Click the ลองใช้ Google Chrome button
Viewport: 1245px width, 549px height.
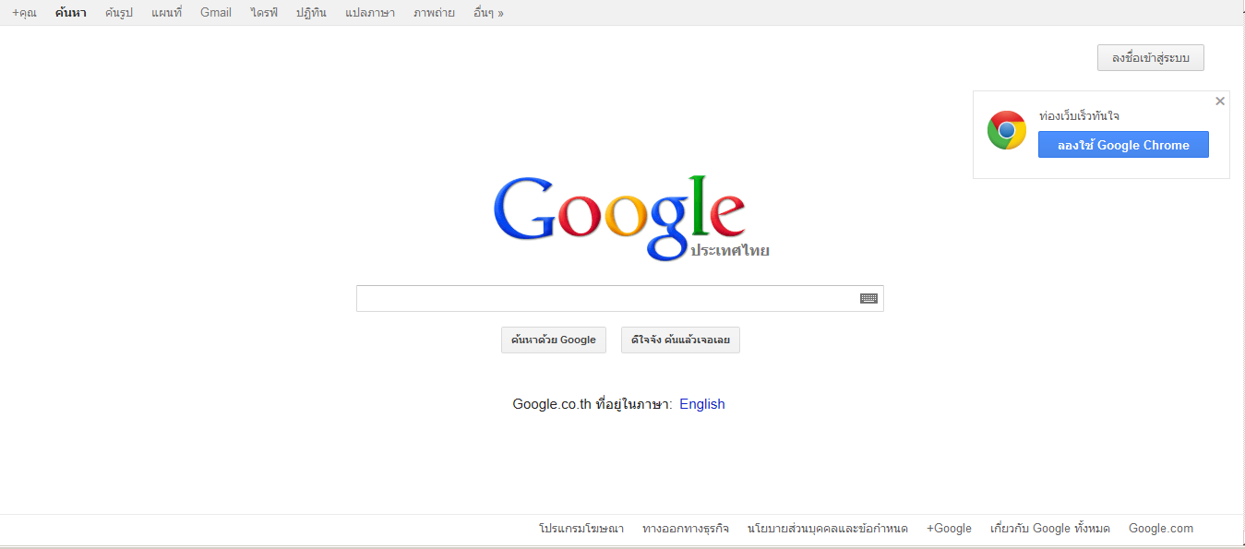click(1123, 145)
